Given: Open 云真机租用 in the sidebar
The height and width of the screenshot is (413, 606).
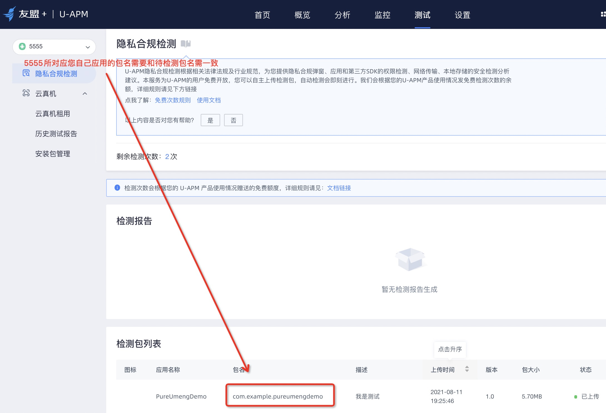Looking at the screenshot, I should tap(53, 114).
